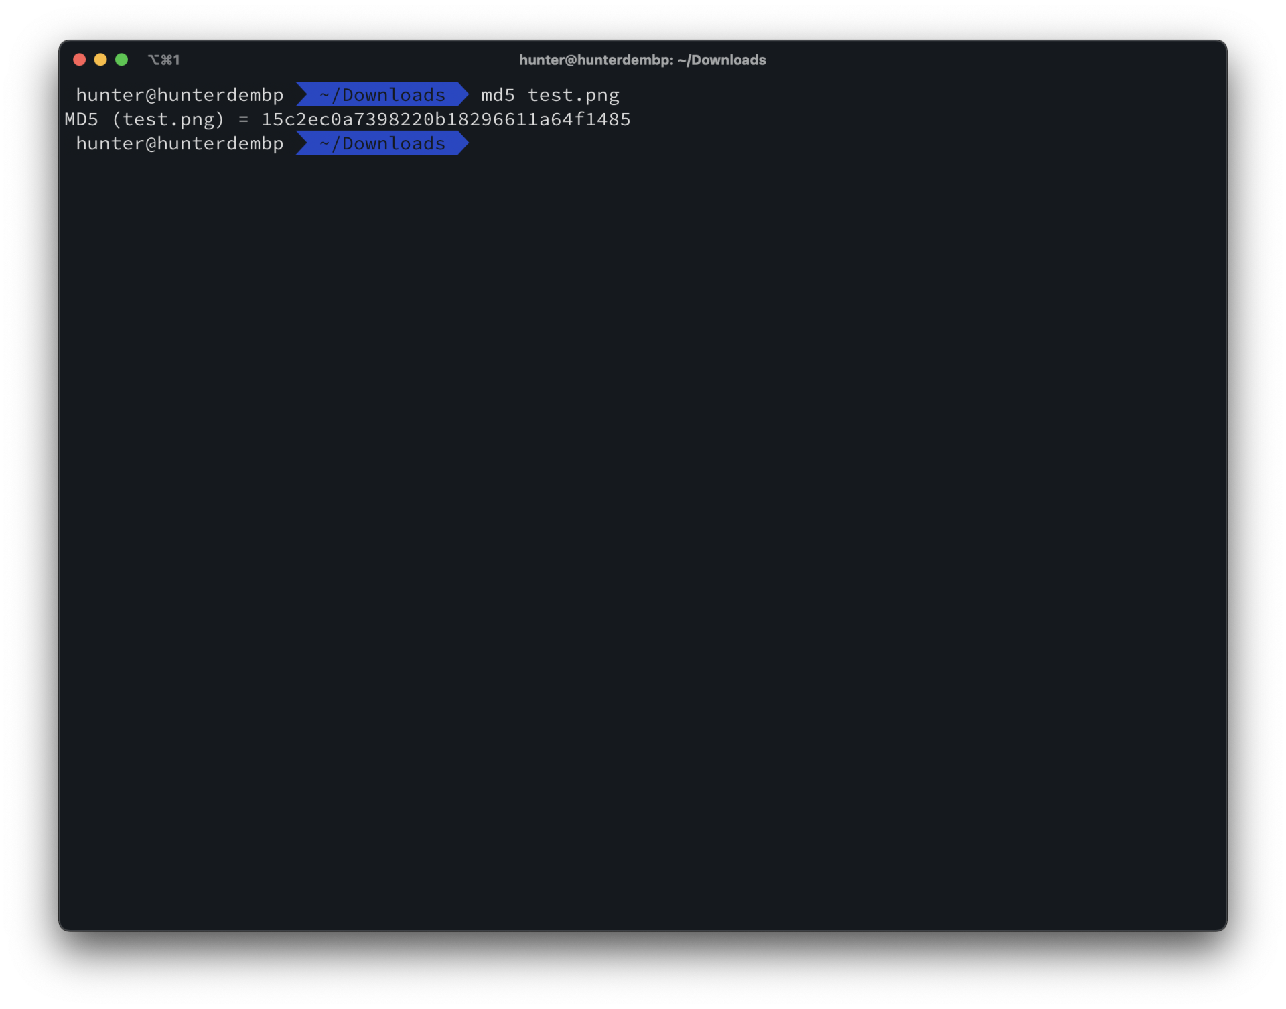
Task: Click the empty title bar right of the title
Action: point(1005,60)
